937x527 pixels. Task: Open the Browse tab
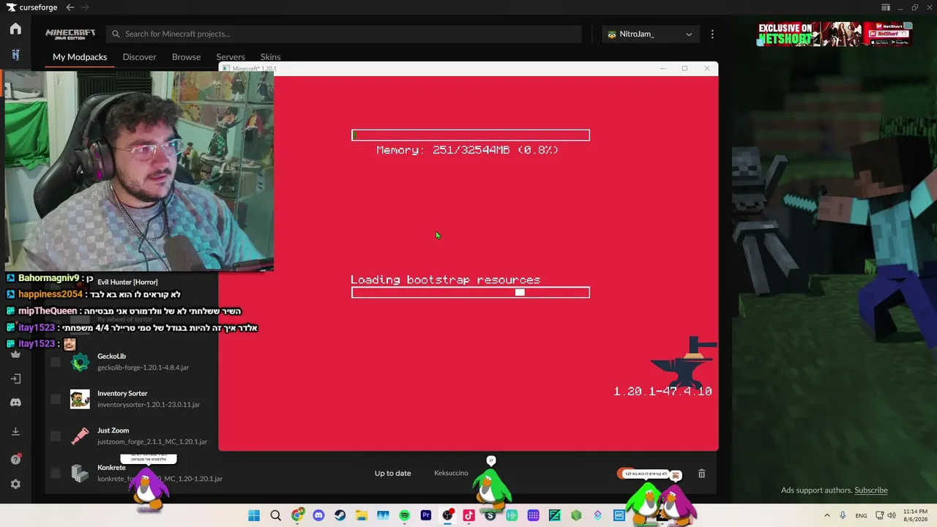186,57
